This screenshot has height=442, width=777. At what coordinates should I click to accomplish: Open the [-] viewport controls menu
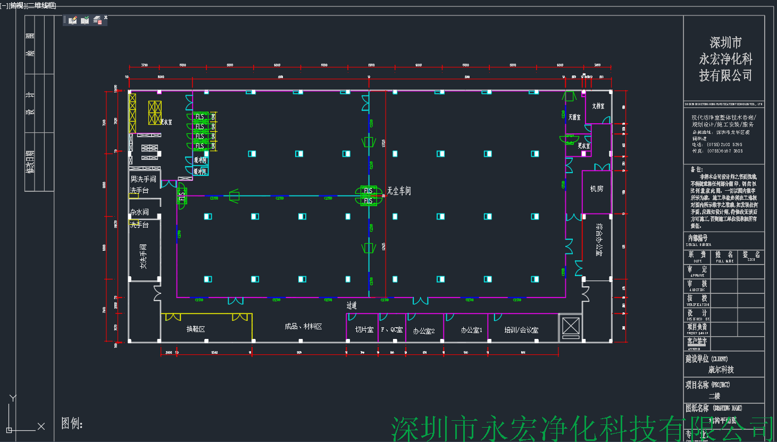(x=4, y=5)
